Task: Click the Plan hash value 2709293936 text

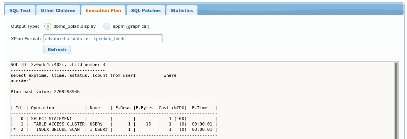Action: click(x=45, y=92)
